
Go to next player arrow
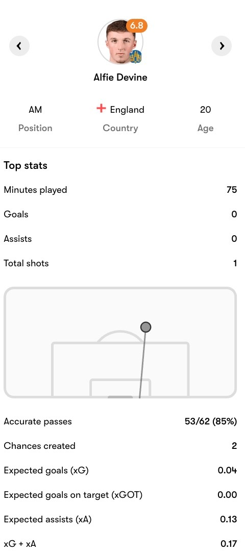[222, 46]
